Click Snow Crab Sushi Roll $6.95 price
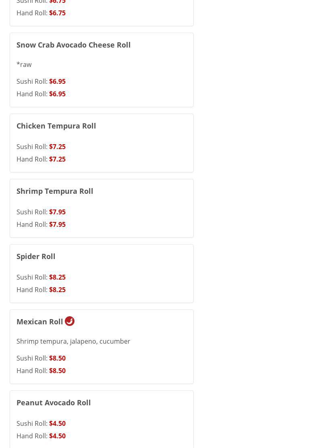 57,81
